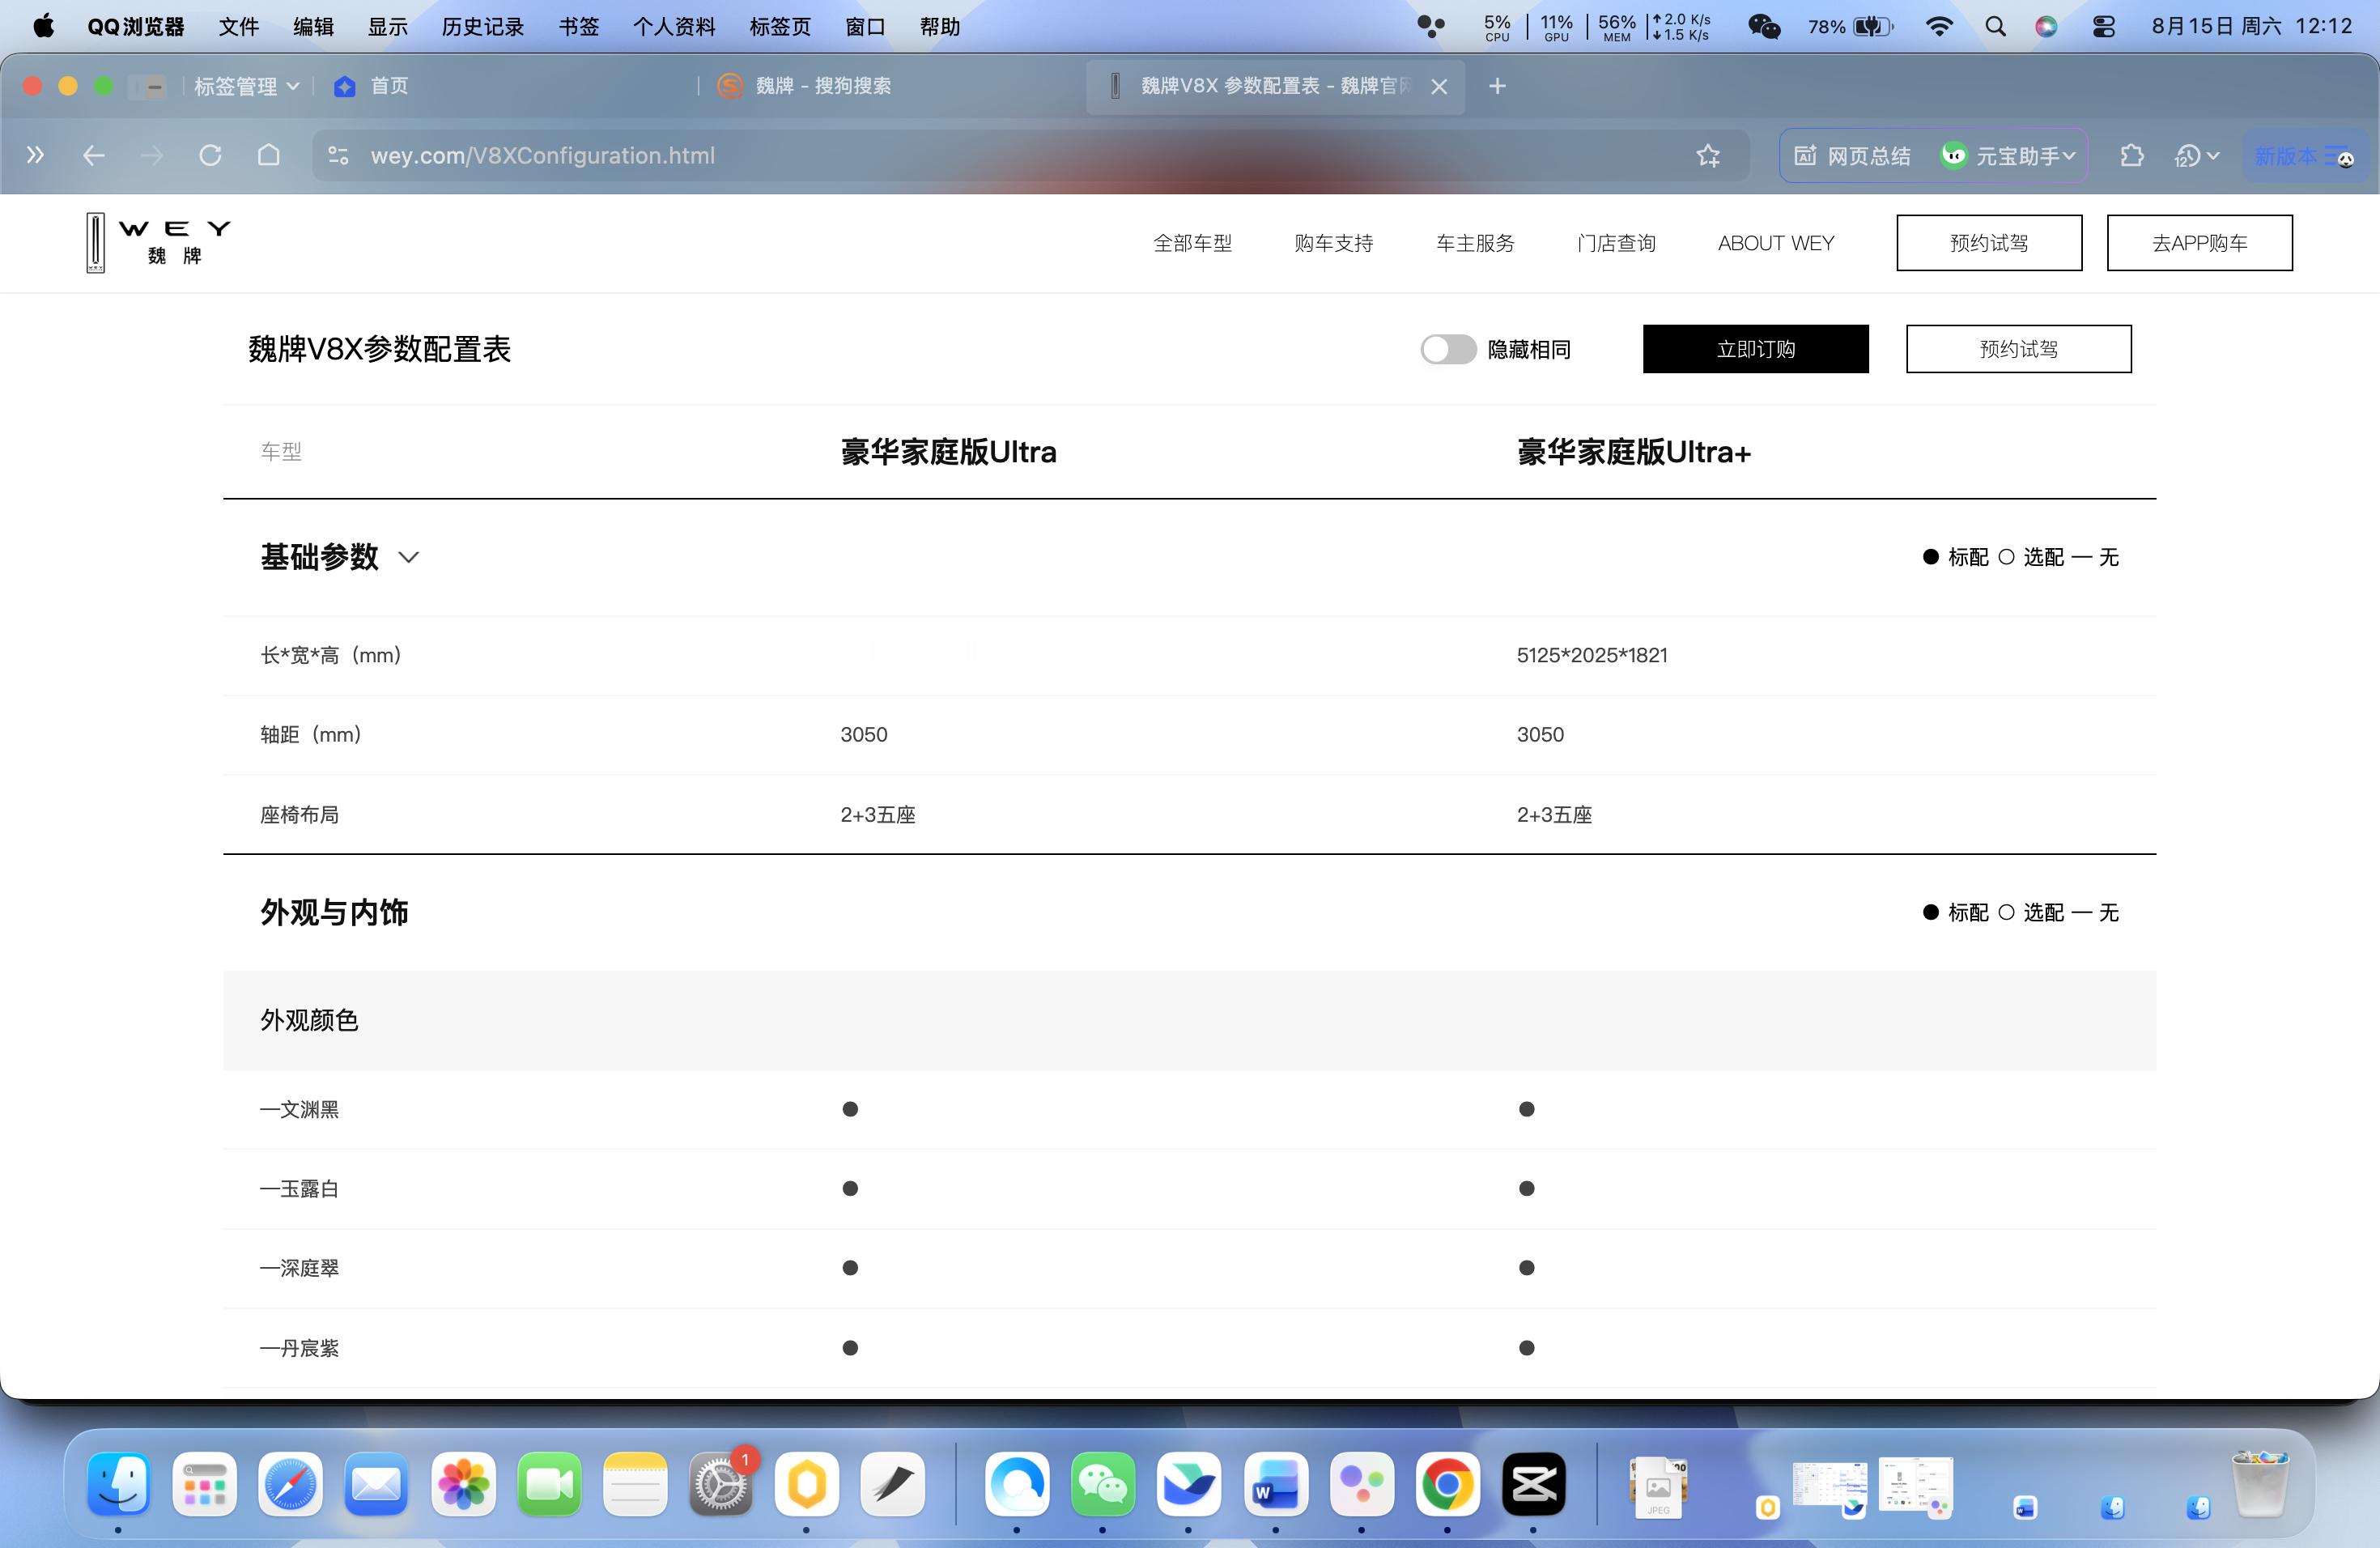Open Control Center icon in menu bar
Image resolution: width=2380 pixels, height=1548 pixels.
(x=2103, y=27)
